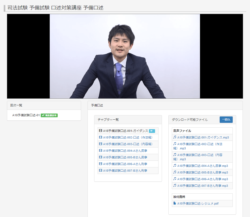Viewport: 250px width, 217px height.
Task: Click the green 現在表示中 status badge
Action: (49, 115)
